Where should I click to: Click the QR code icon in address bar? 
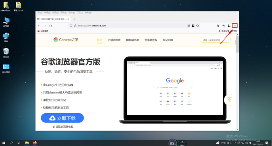click(x=188, y=26)
